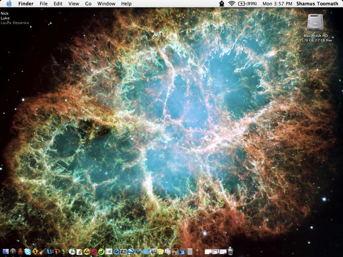Open the View menu
Image resolution: width=343 pixels, height=257 pixels.
(x=74, y=4)
